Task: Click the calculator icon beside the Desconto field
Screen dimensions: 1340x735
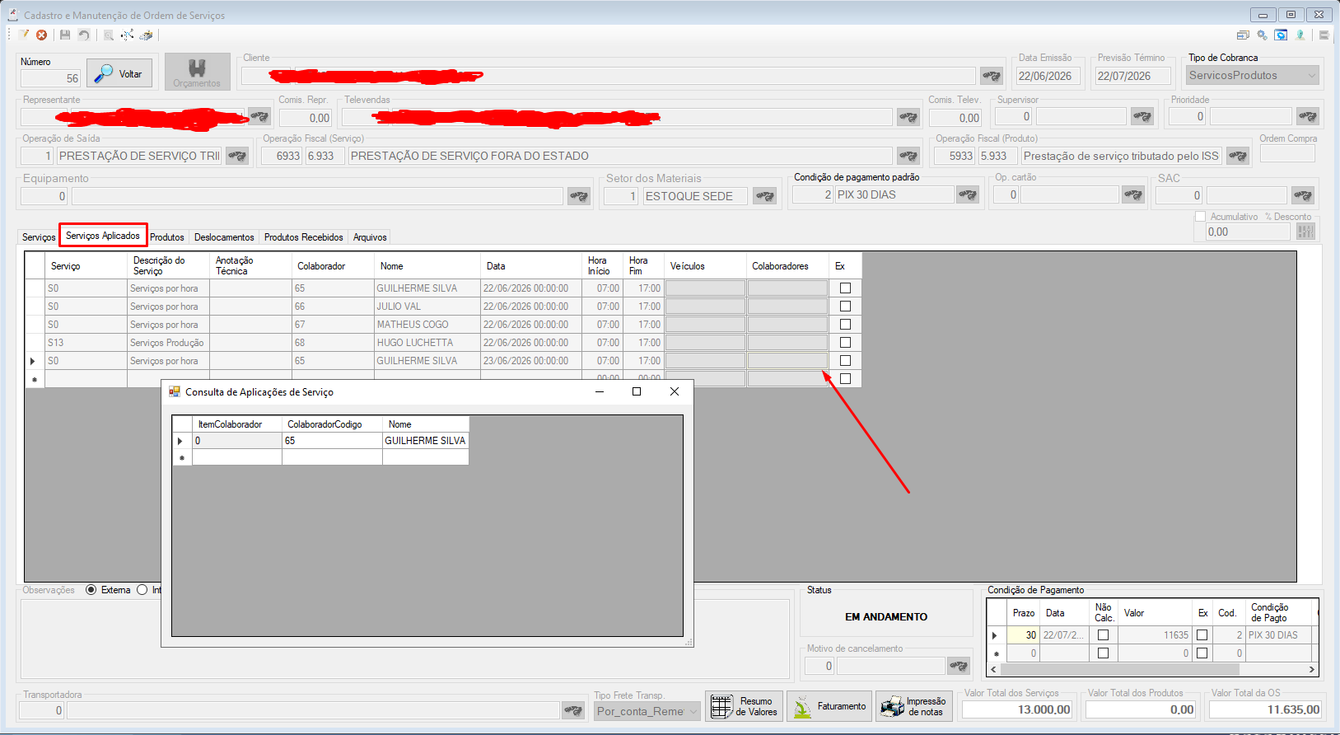Action: (x=1306, y=232)
